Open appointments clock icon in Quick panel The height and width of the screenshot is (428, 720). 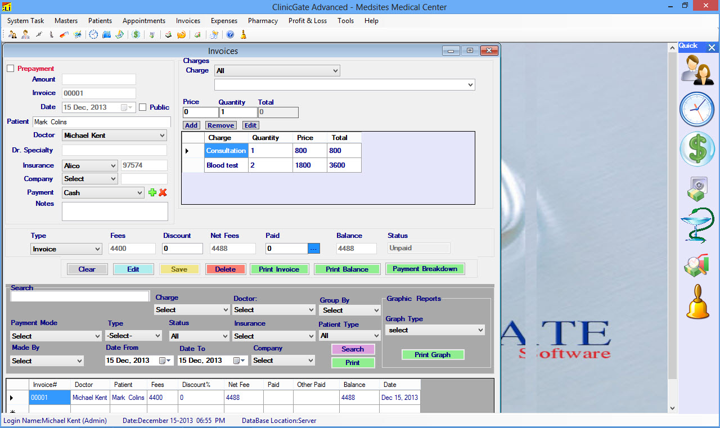(x=697, y=109)
